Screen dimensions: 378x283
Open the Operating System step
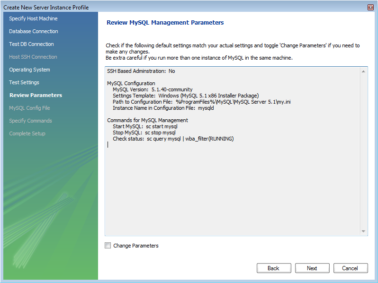[29, 70]
